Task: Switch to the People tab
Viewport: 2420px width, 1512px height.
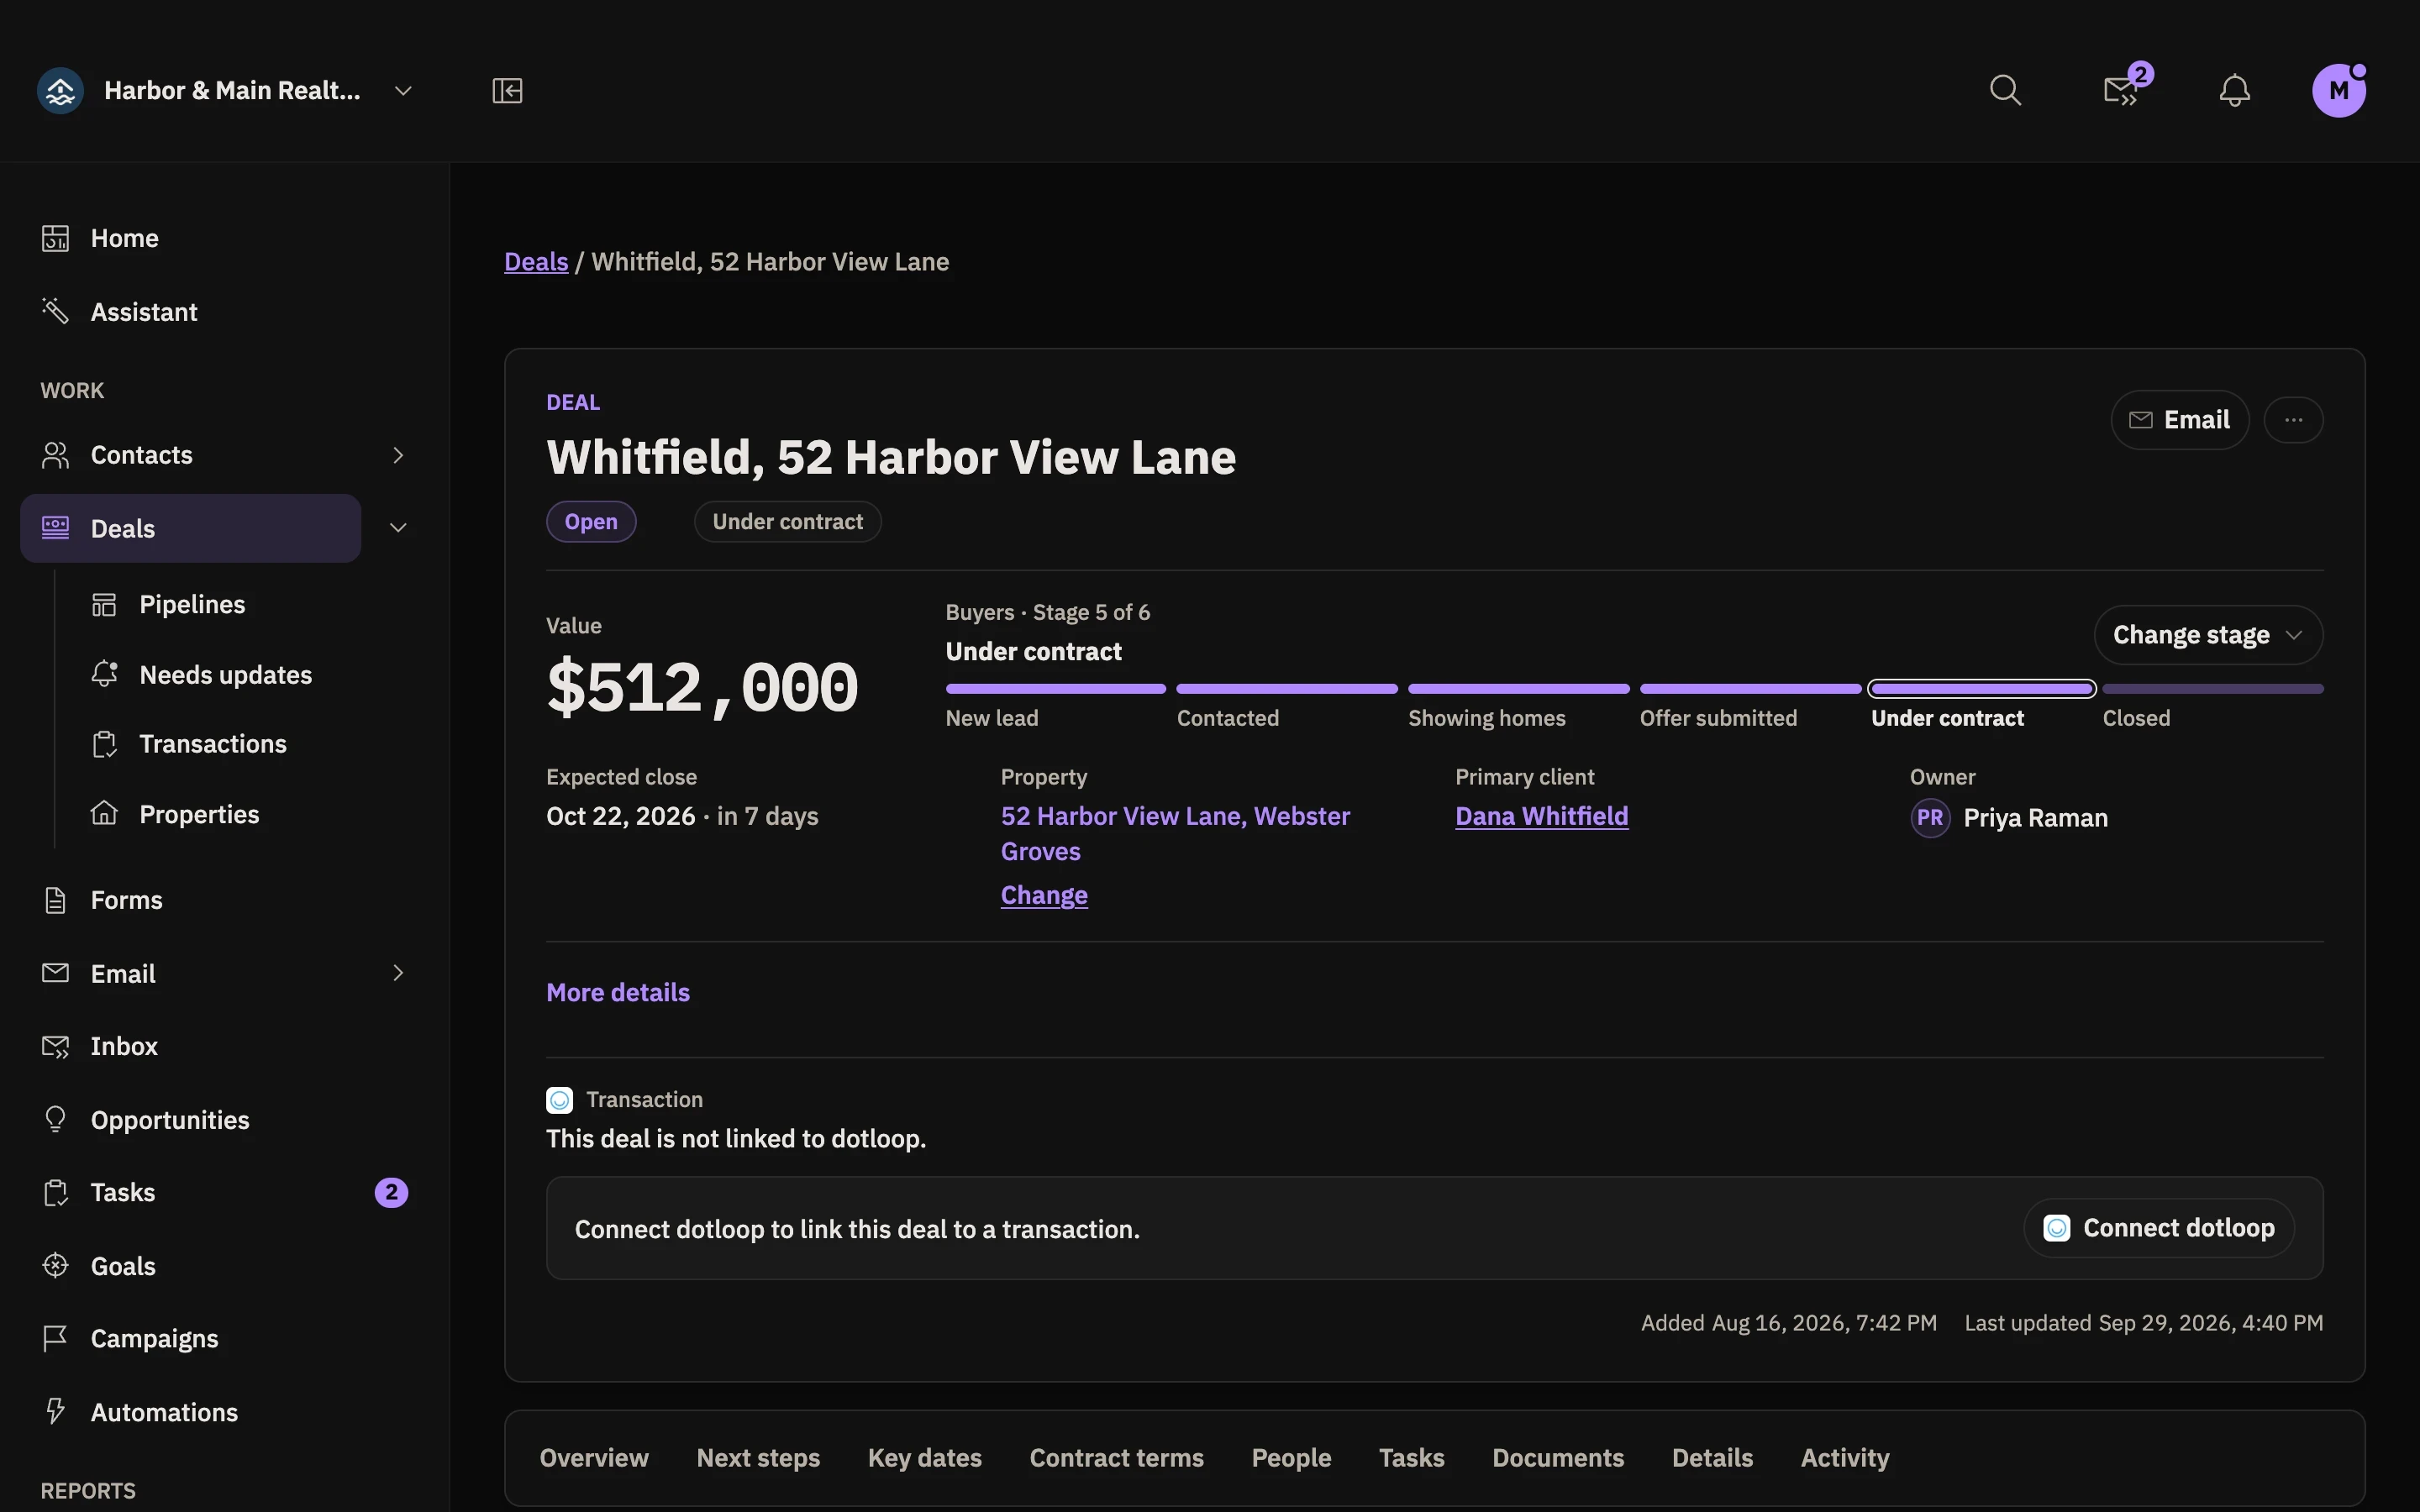Action: 1291,1458
